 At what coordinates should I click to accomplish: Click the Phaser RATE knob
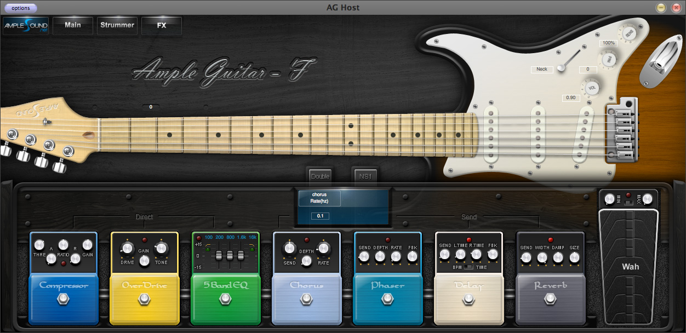[x=396, y=257]
